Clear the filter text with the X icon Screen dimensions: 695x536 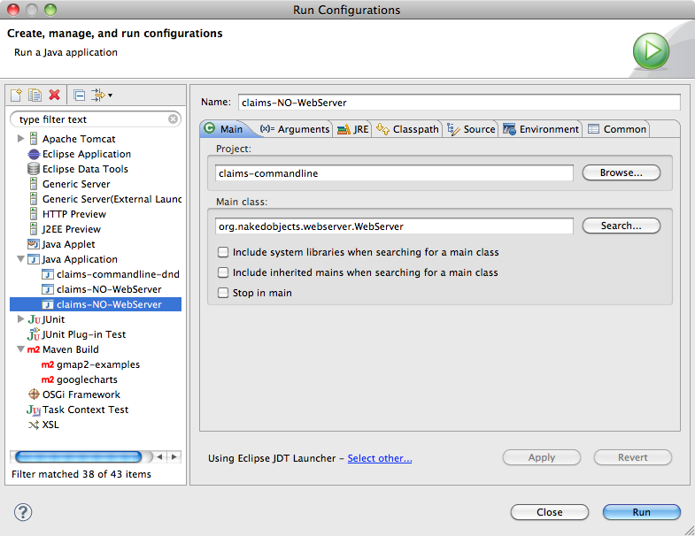pyautogui.click(x=173, y=119)
